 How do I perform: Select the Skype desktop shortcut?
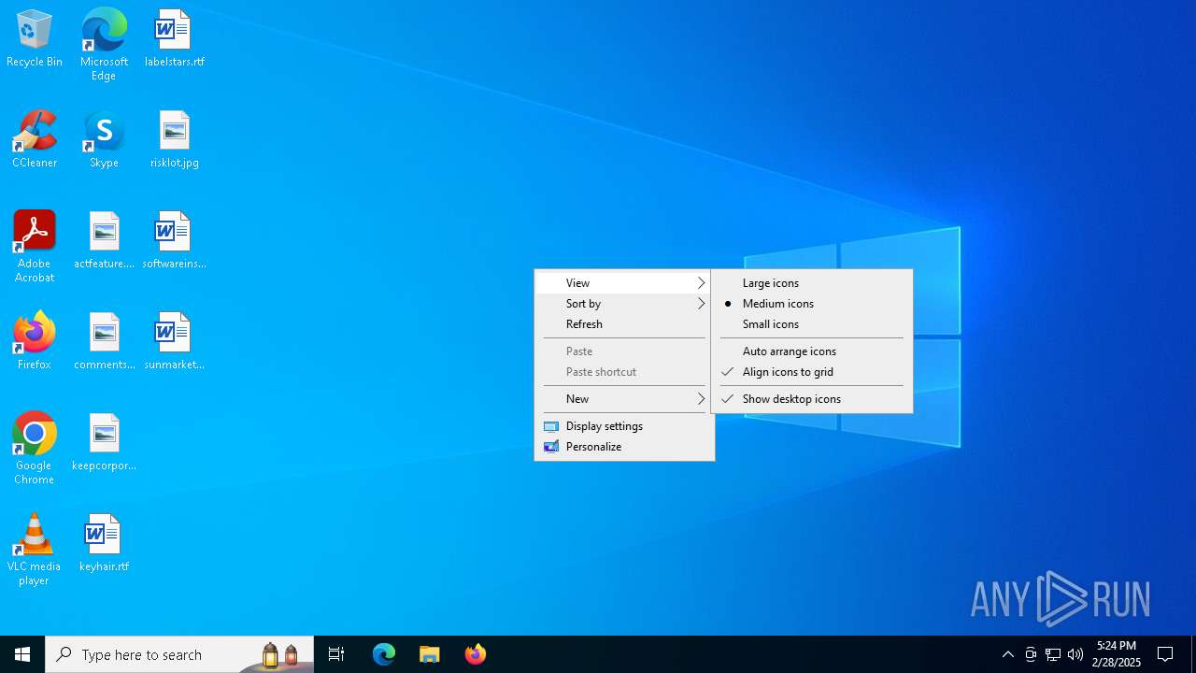(104, 140)
